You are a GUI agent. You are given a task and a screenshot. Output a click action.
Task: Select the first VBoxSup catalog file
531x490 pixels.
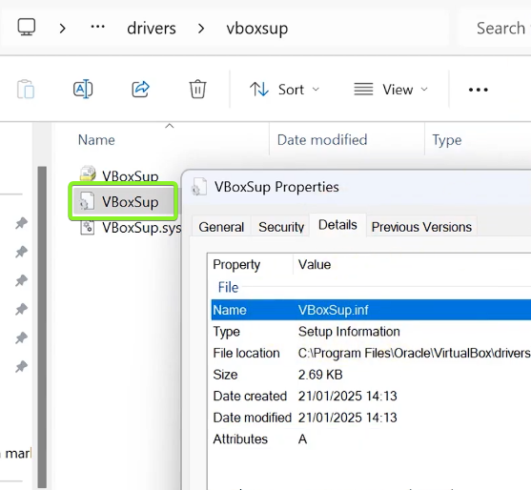pos(130,175)
